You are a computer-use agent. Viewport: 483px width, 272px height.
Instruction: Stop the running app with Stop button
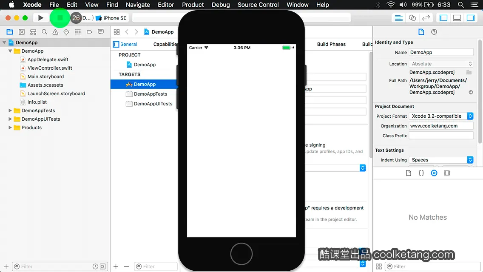click(x=60, y=18)
